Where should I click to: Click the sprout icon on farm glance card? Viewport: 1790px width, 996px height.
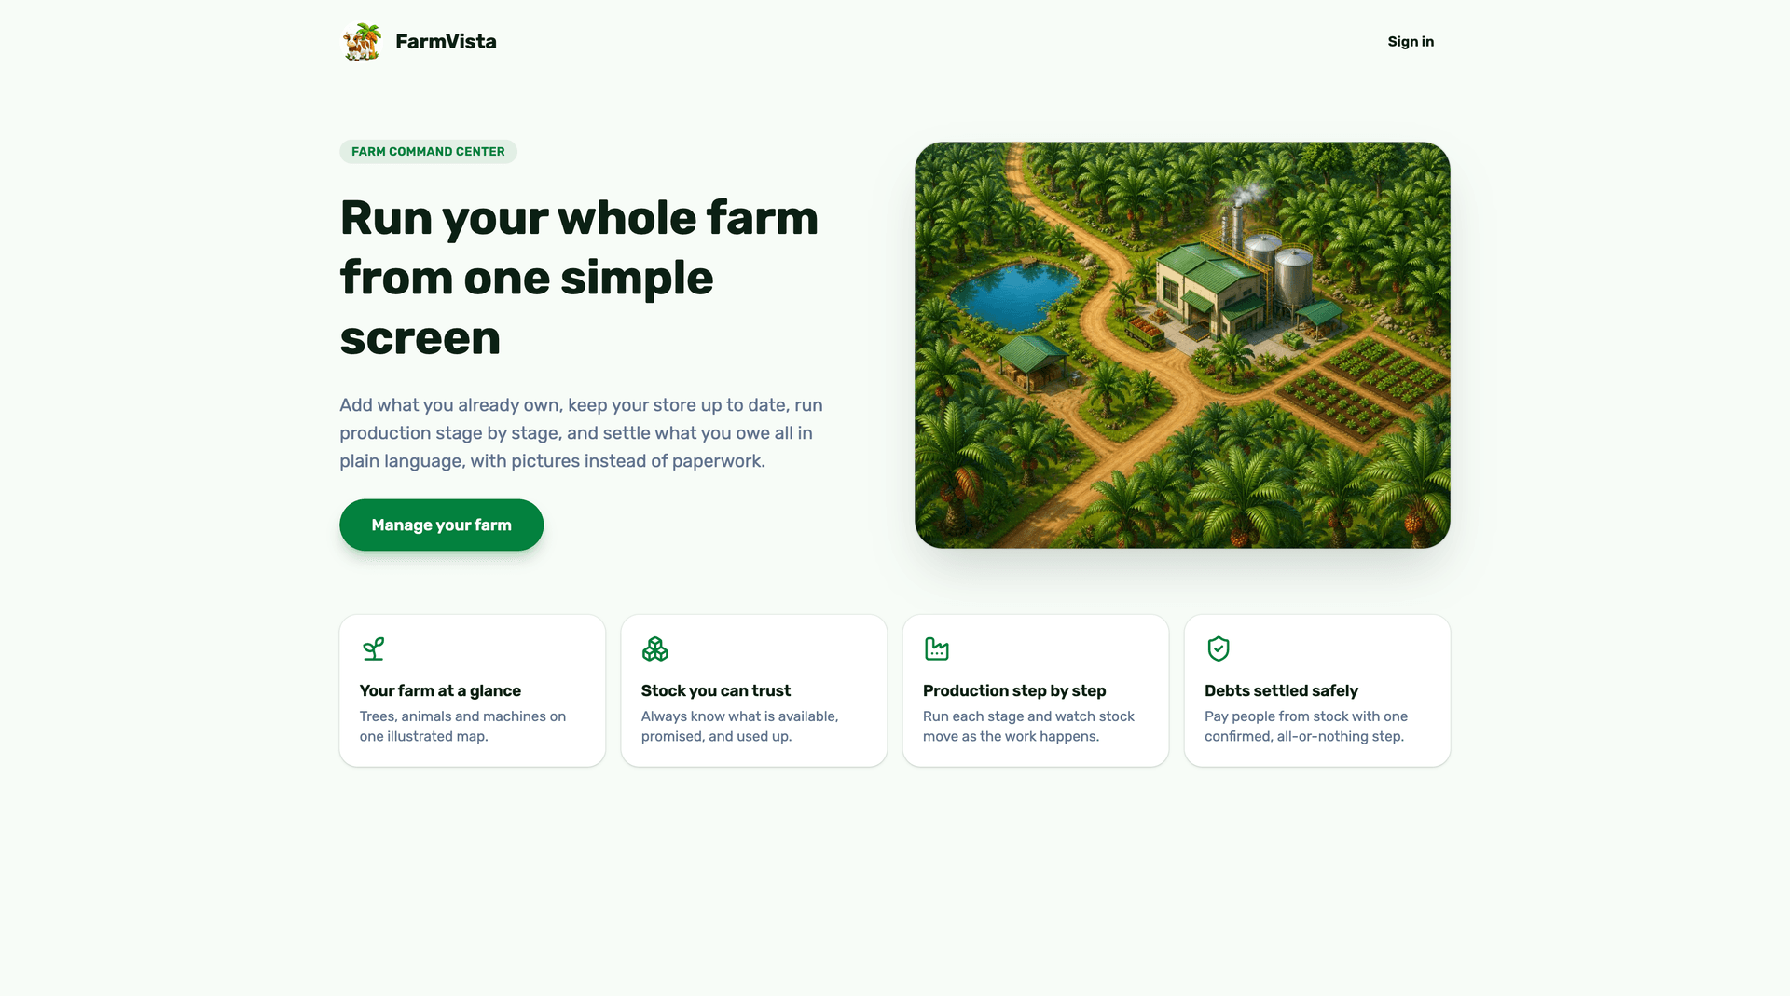(x=374, y=648)
